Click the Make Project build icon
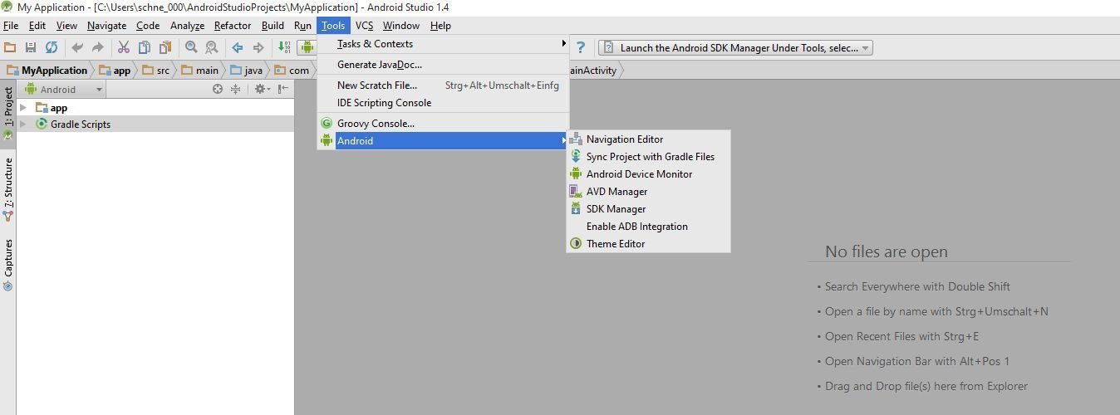The image size is (1120, 415). (x=284, y=48)
